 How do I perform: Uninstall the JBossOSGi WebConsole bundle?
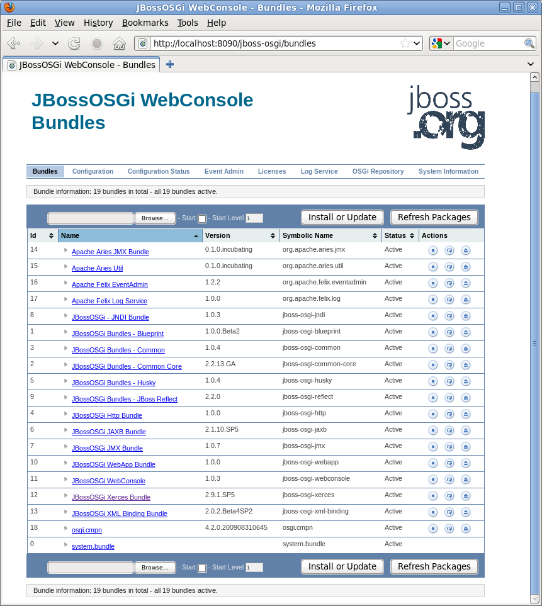tap(466, 480)
